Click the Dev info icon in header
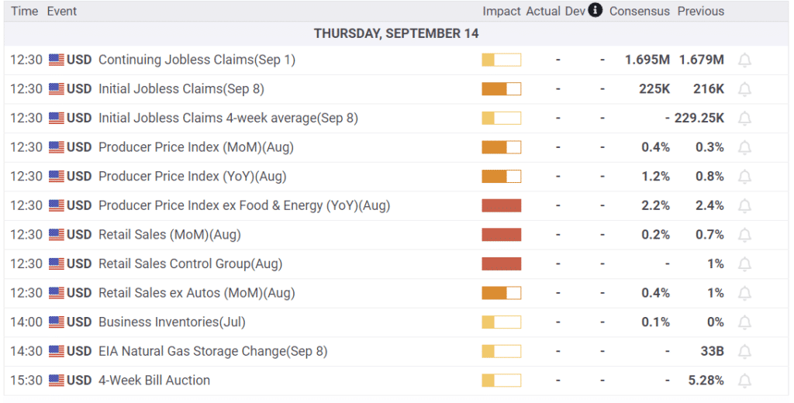This screenshot has height=403, width=794. pyautogui.click(x=595, y=9)
